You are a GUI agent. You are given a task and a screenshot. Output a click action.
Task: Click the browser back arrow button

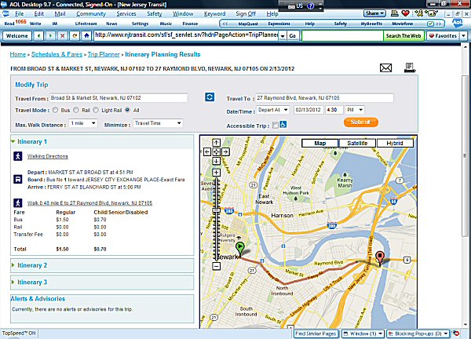click(38, 36)
